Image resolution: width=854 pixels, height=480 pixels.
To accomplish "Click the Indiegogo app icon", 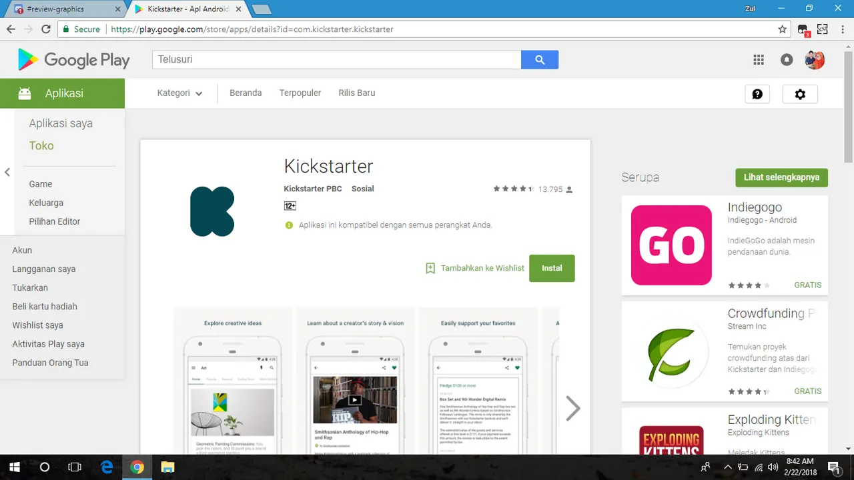I will (x=671, y=245).
